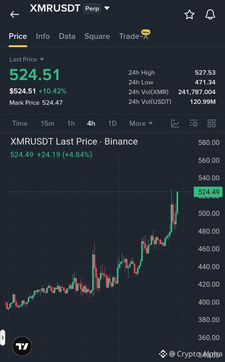Go back using the left arrow
The image size is (225, 362).
point(14,14)
